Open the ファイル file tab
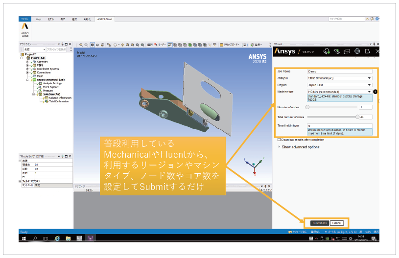 (x=24, y=19)
